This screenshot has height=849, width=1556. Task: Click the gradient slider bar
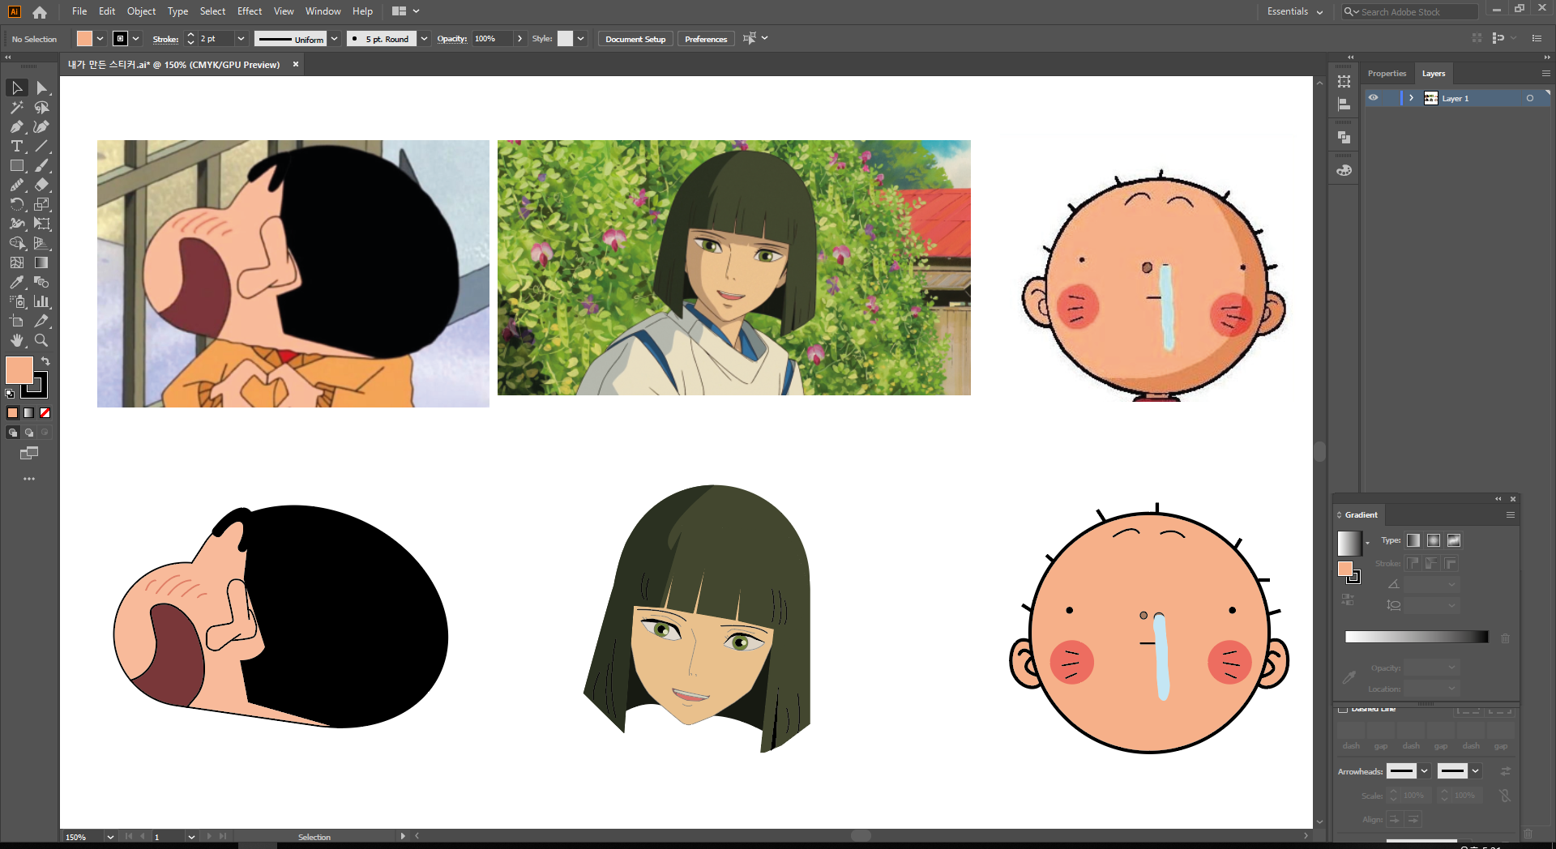(x=1417, y=637)
